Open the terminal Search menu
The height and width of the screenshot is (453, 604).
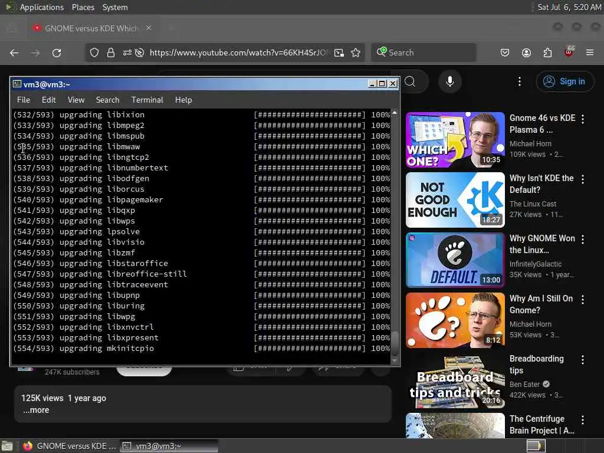coord(107,100)
